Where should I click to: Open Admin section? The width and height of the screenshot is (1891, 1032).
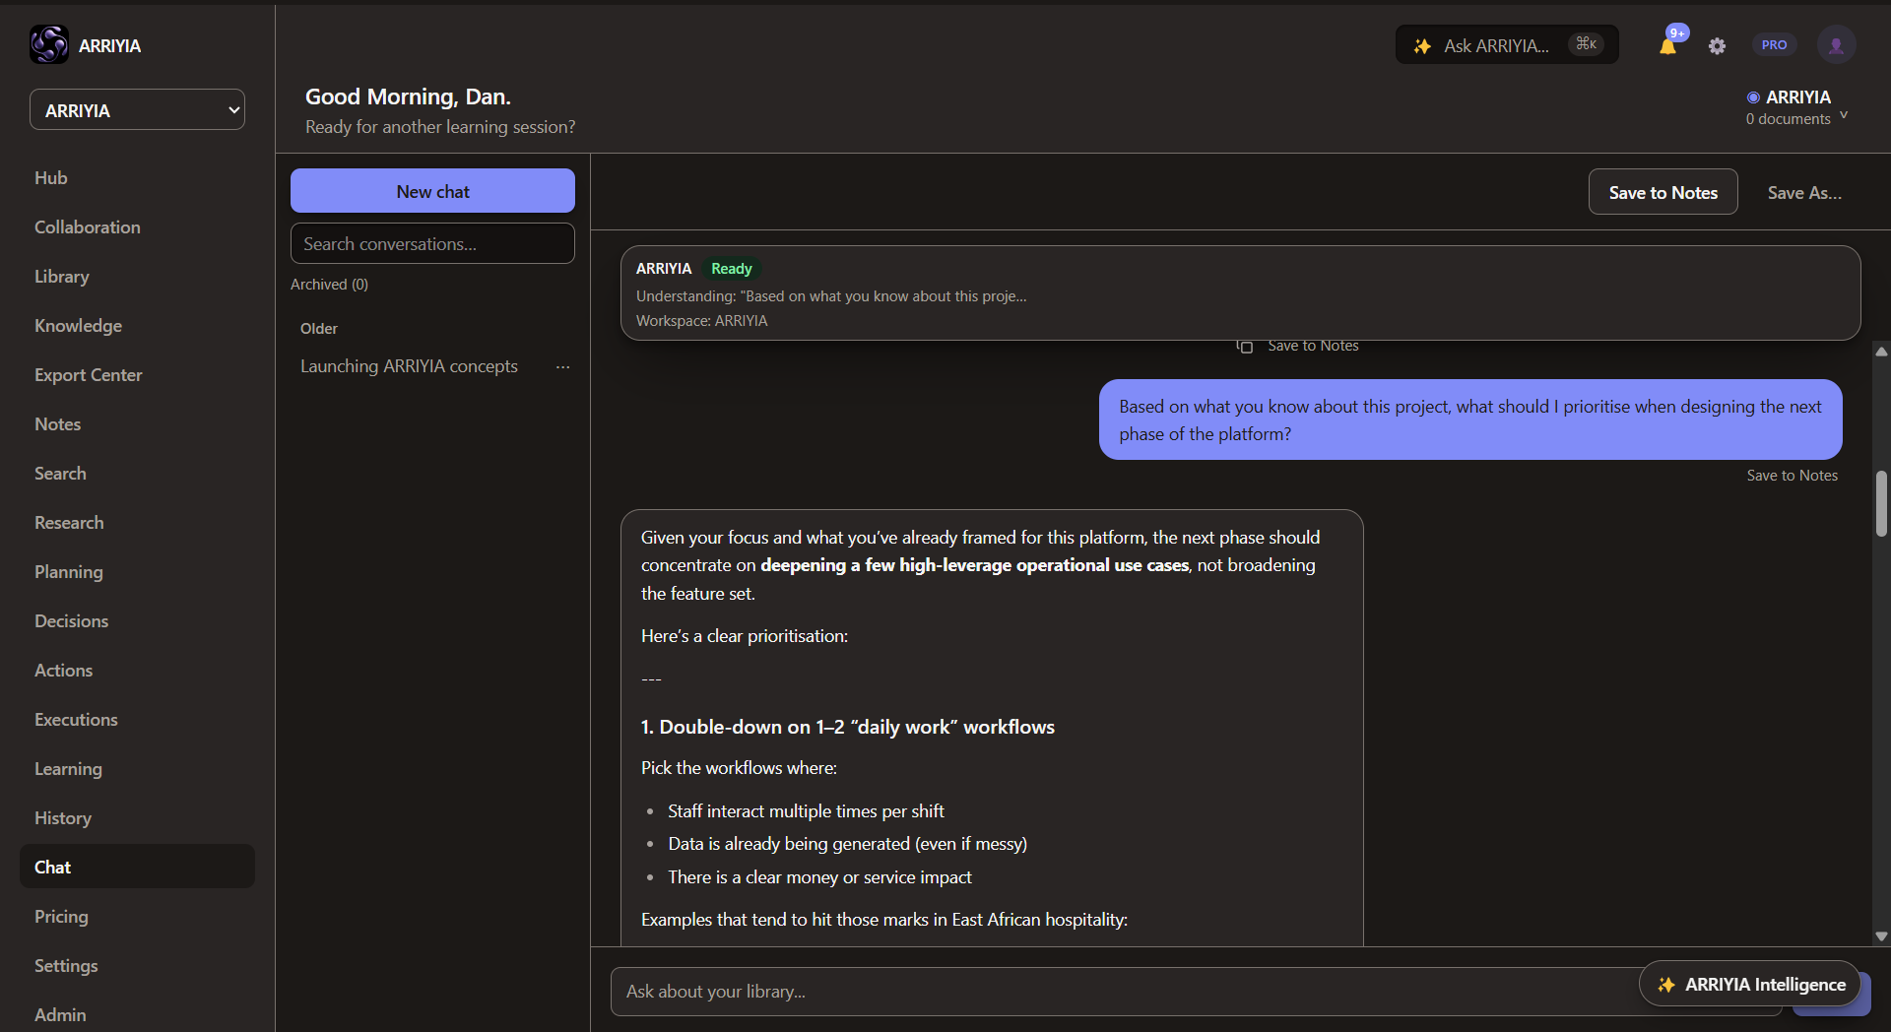coord(60,1014)
